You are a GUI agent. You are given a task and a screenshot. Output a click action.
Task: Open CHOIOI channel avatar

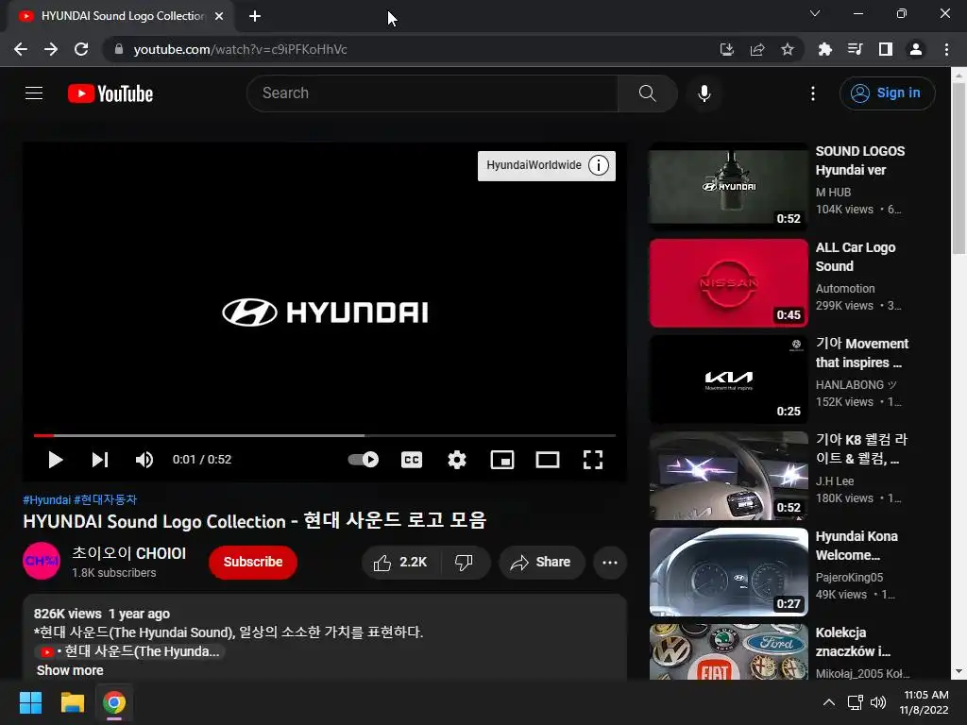tap(42, 561)
